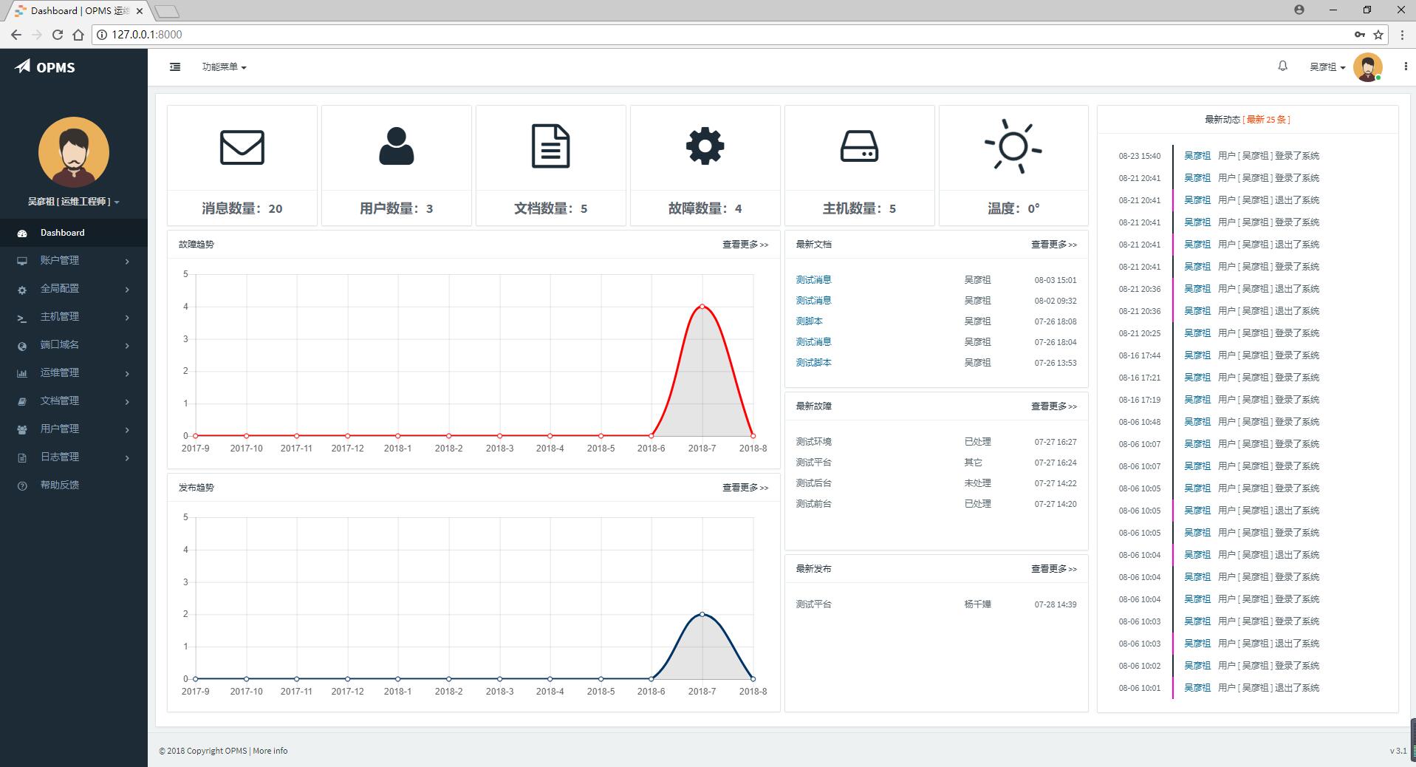Image resolution: width=1416 pixels, height=767 pixels.
Task: Click the 吴彦祖 link in the 08-23 15:40 entry
Action: [1197, 156]
